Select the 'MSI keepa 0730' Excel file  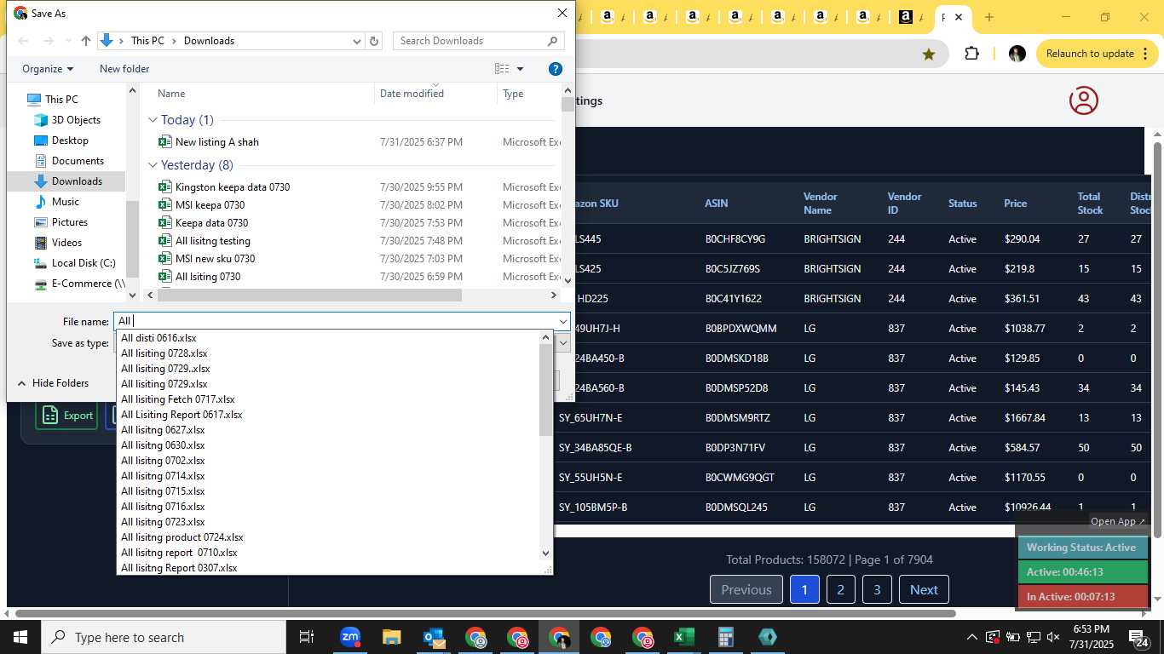point(210,205)
